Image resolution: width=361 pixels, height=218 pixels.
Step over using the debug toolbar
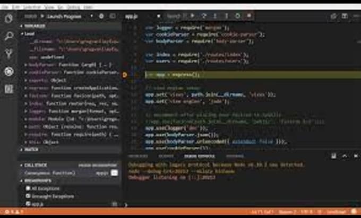(204, 16)
